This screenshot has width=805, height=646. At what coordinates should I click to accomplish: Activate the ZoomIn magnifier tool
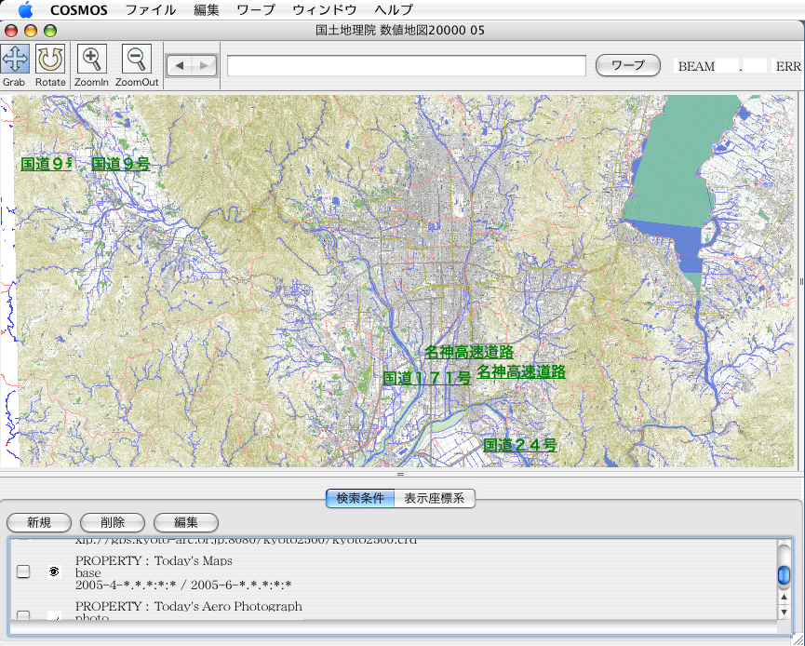click(92, 59)
